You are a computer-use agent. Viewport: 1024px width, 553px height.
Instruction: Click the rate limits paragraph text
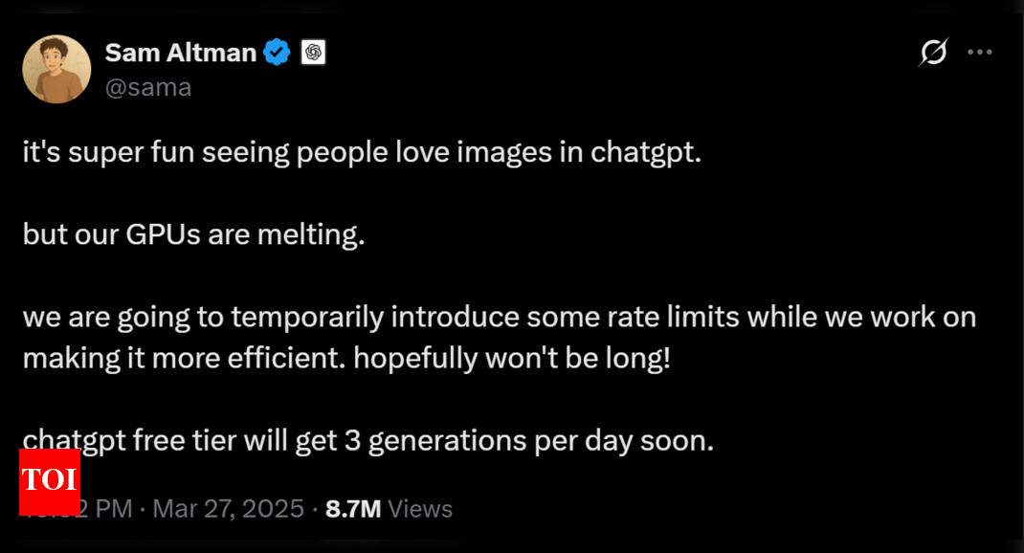(x=500, y=338)
